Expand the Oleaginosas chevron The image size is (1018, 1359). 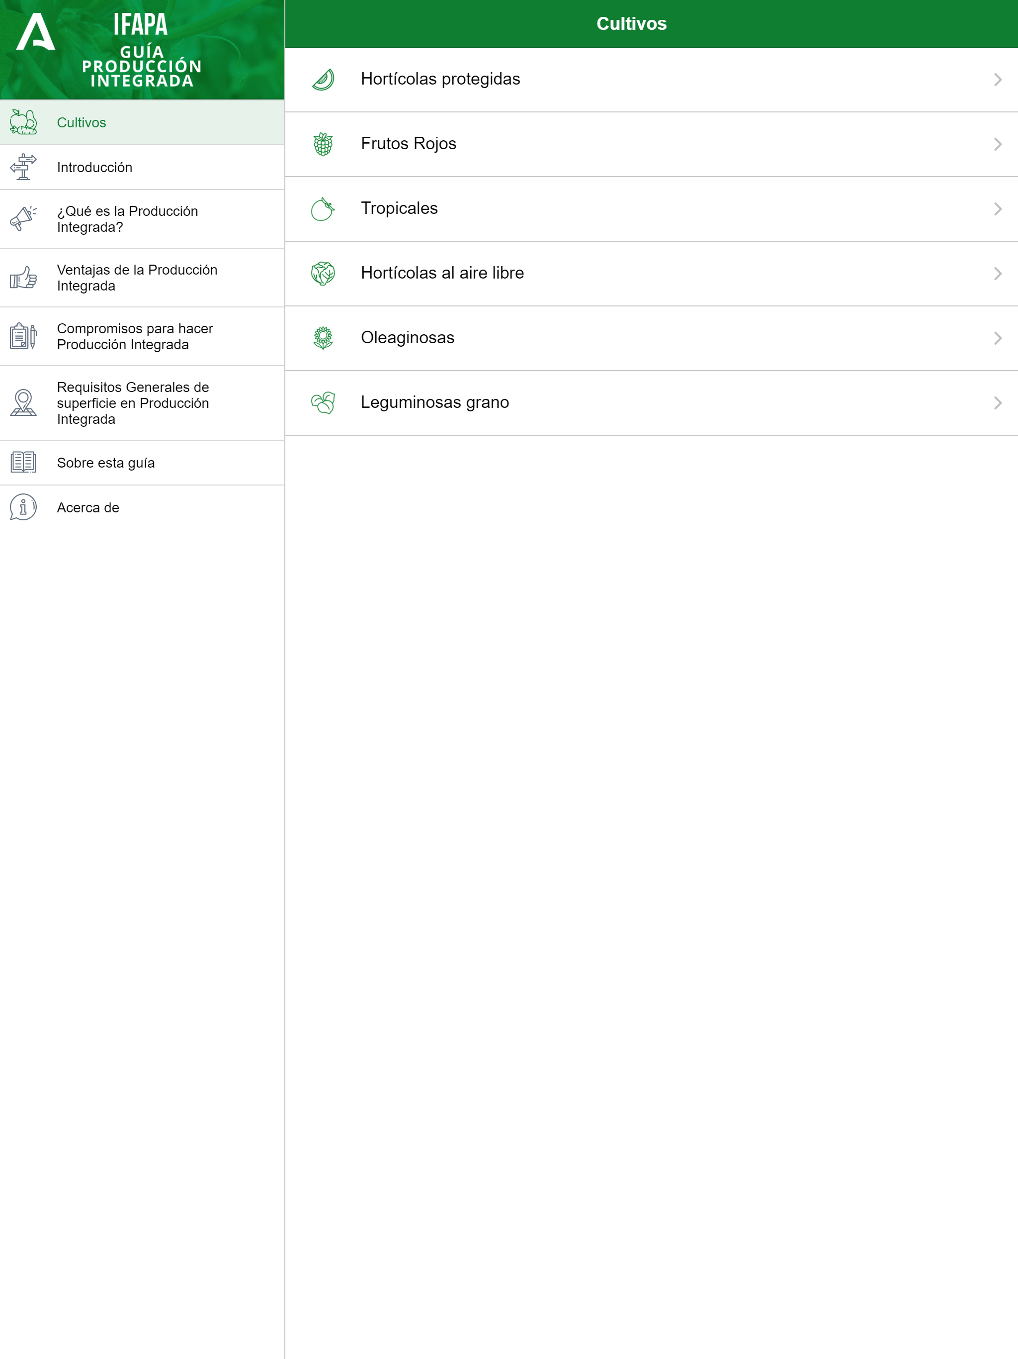[x=998, y=338]
